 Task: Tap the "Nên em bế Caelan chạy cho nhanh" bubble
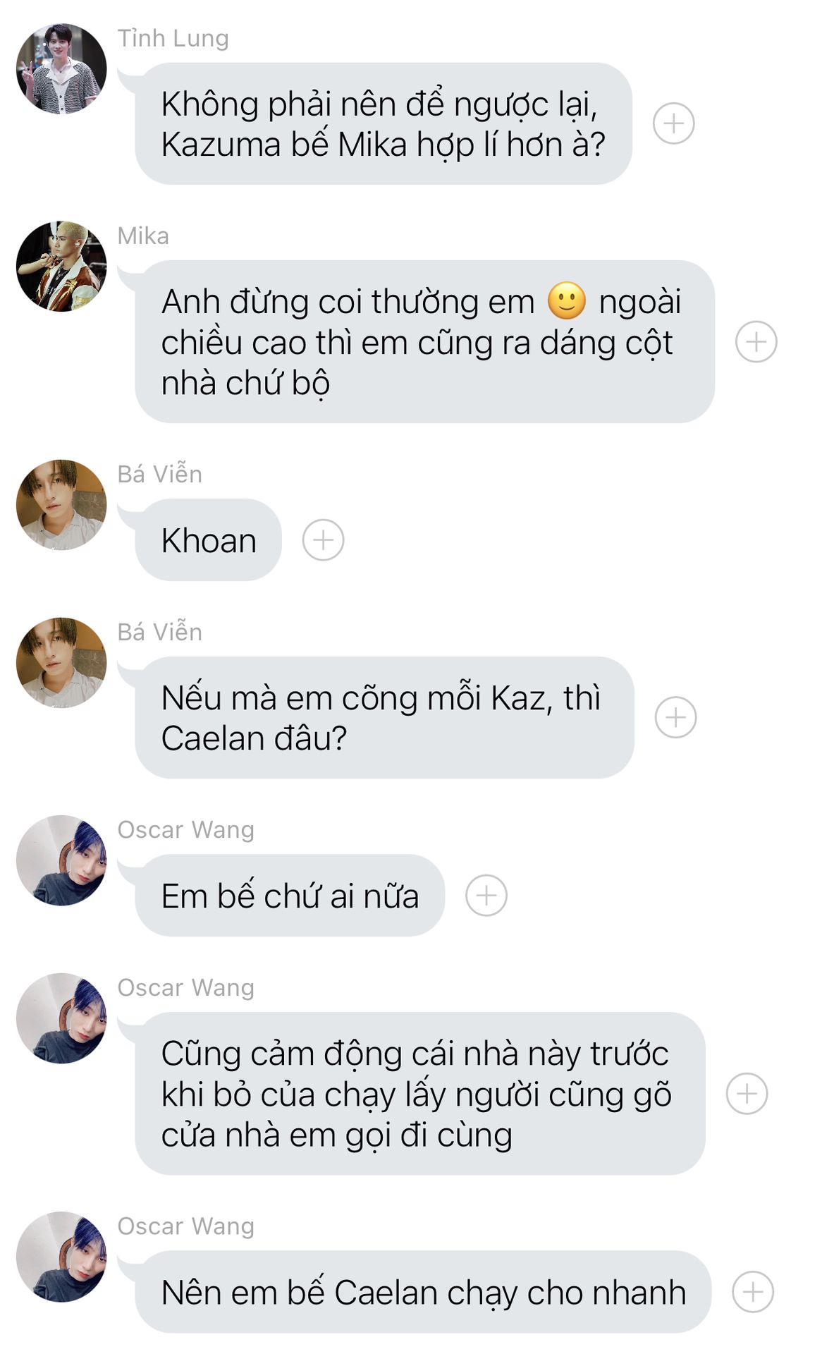tap(423, 1292)
